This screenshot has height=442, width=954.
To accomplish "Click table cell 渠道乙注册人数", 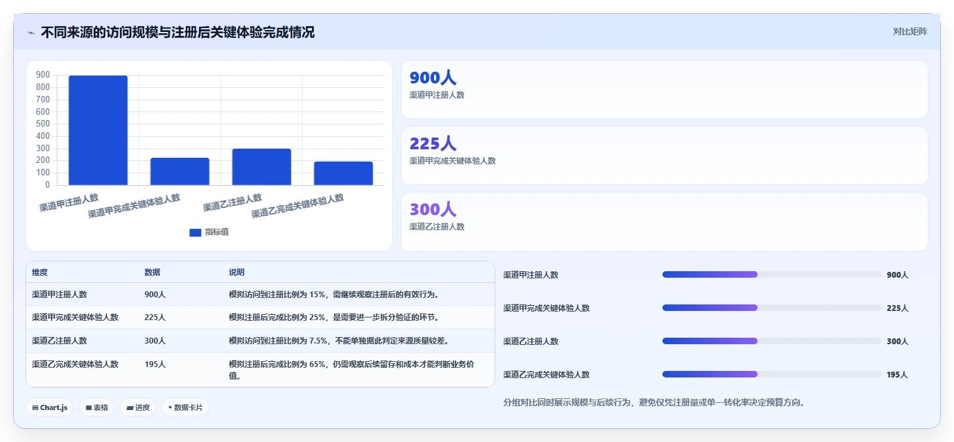I will point(59,341).
